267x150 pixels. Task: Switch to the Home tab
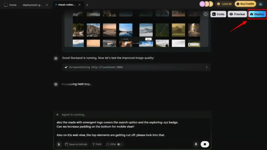(10, 5)
